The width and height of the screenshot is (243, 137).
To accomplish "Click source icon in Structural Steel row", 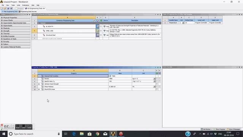I will (x=104, y=35).
